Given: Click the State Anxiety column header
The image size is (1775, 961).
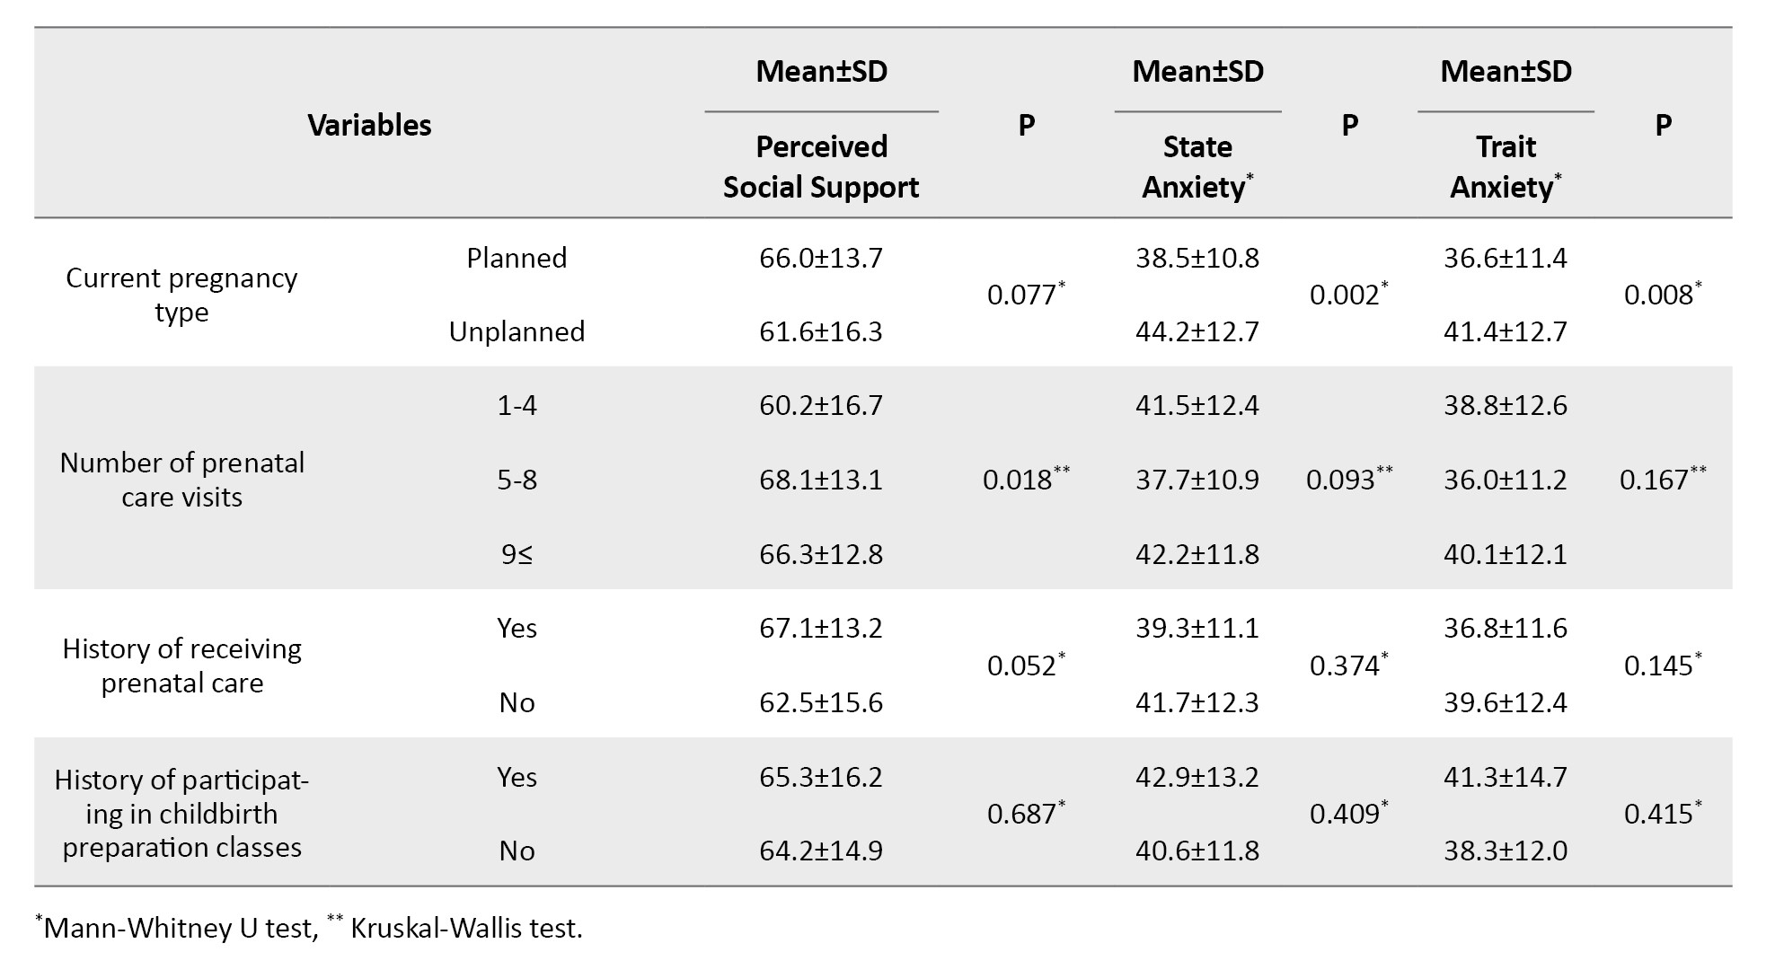Looking at the screenshot, I should [x=1197, y=166].
